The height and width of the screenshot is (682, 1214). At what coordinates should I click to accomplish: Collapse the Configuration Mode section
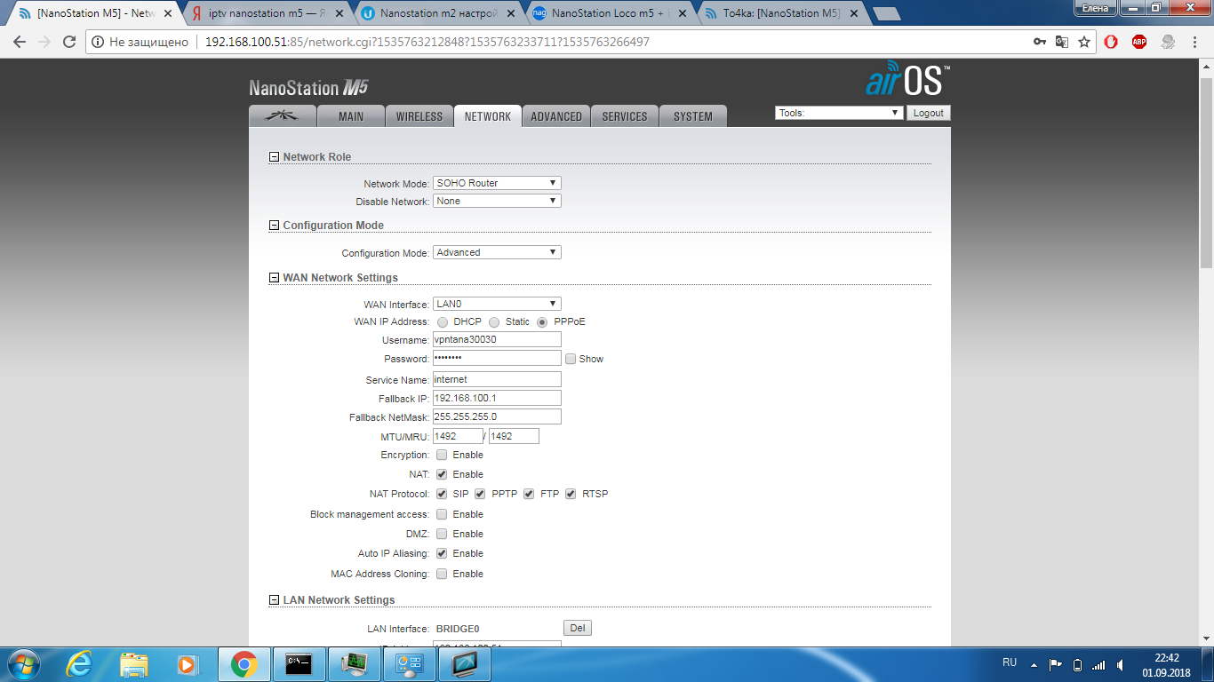coord(274,226)
